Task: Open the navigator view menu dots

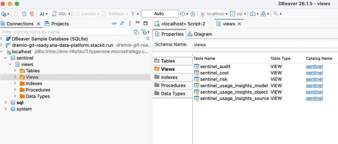Action: tap(130, 24)
